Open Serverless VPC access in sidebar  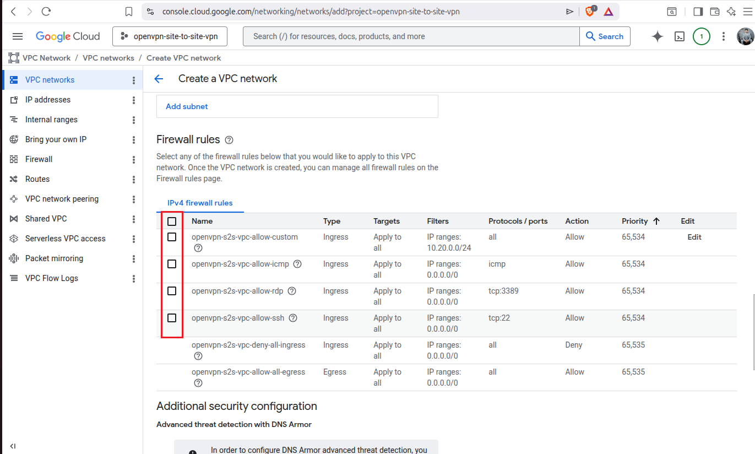click(x=66, y=239)
